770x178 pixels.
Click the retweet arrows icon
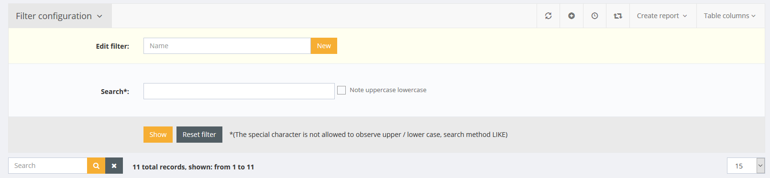point(618,16)
